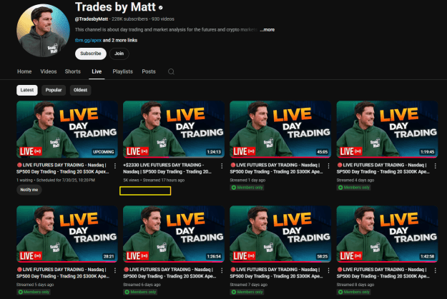Open the thumbnail with duration 45:05
Screen dimensions: 447x299
[x=280, y=129]
